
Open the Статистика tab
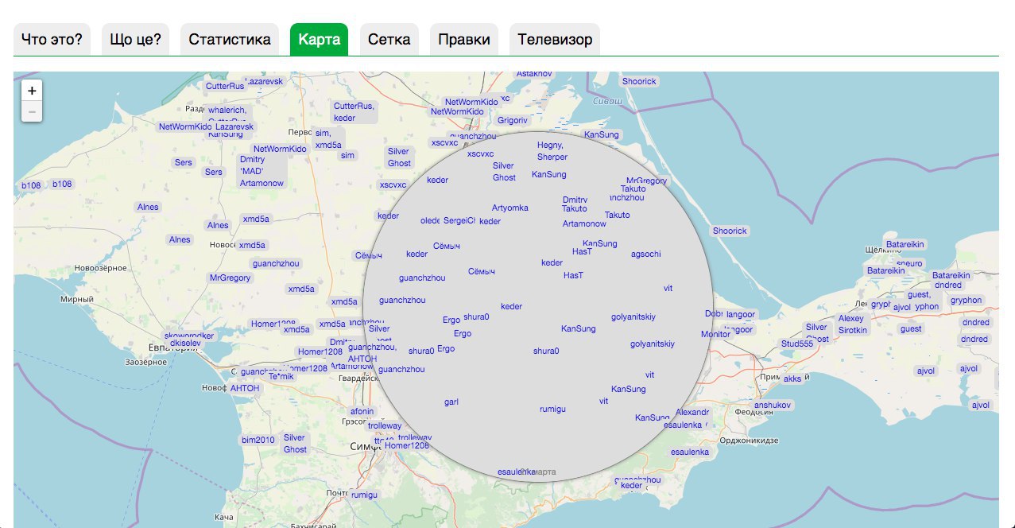(230, 39)
